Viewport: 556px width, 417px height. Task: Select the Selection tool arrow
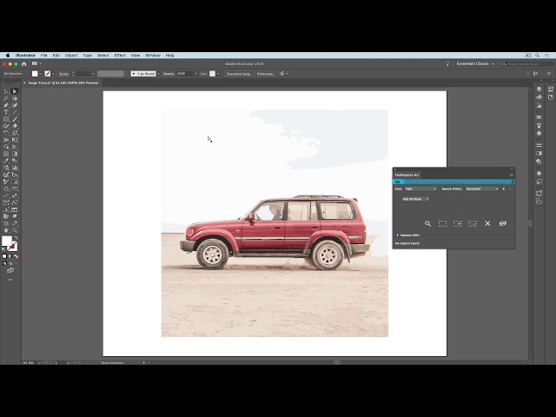pyautogui.click(x=6, y=91)
